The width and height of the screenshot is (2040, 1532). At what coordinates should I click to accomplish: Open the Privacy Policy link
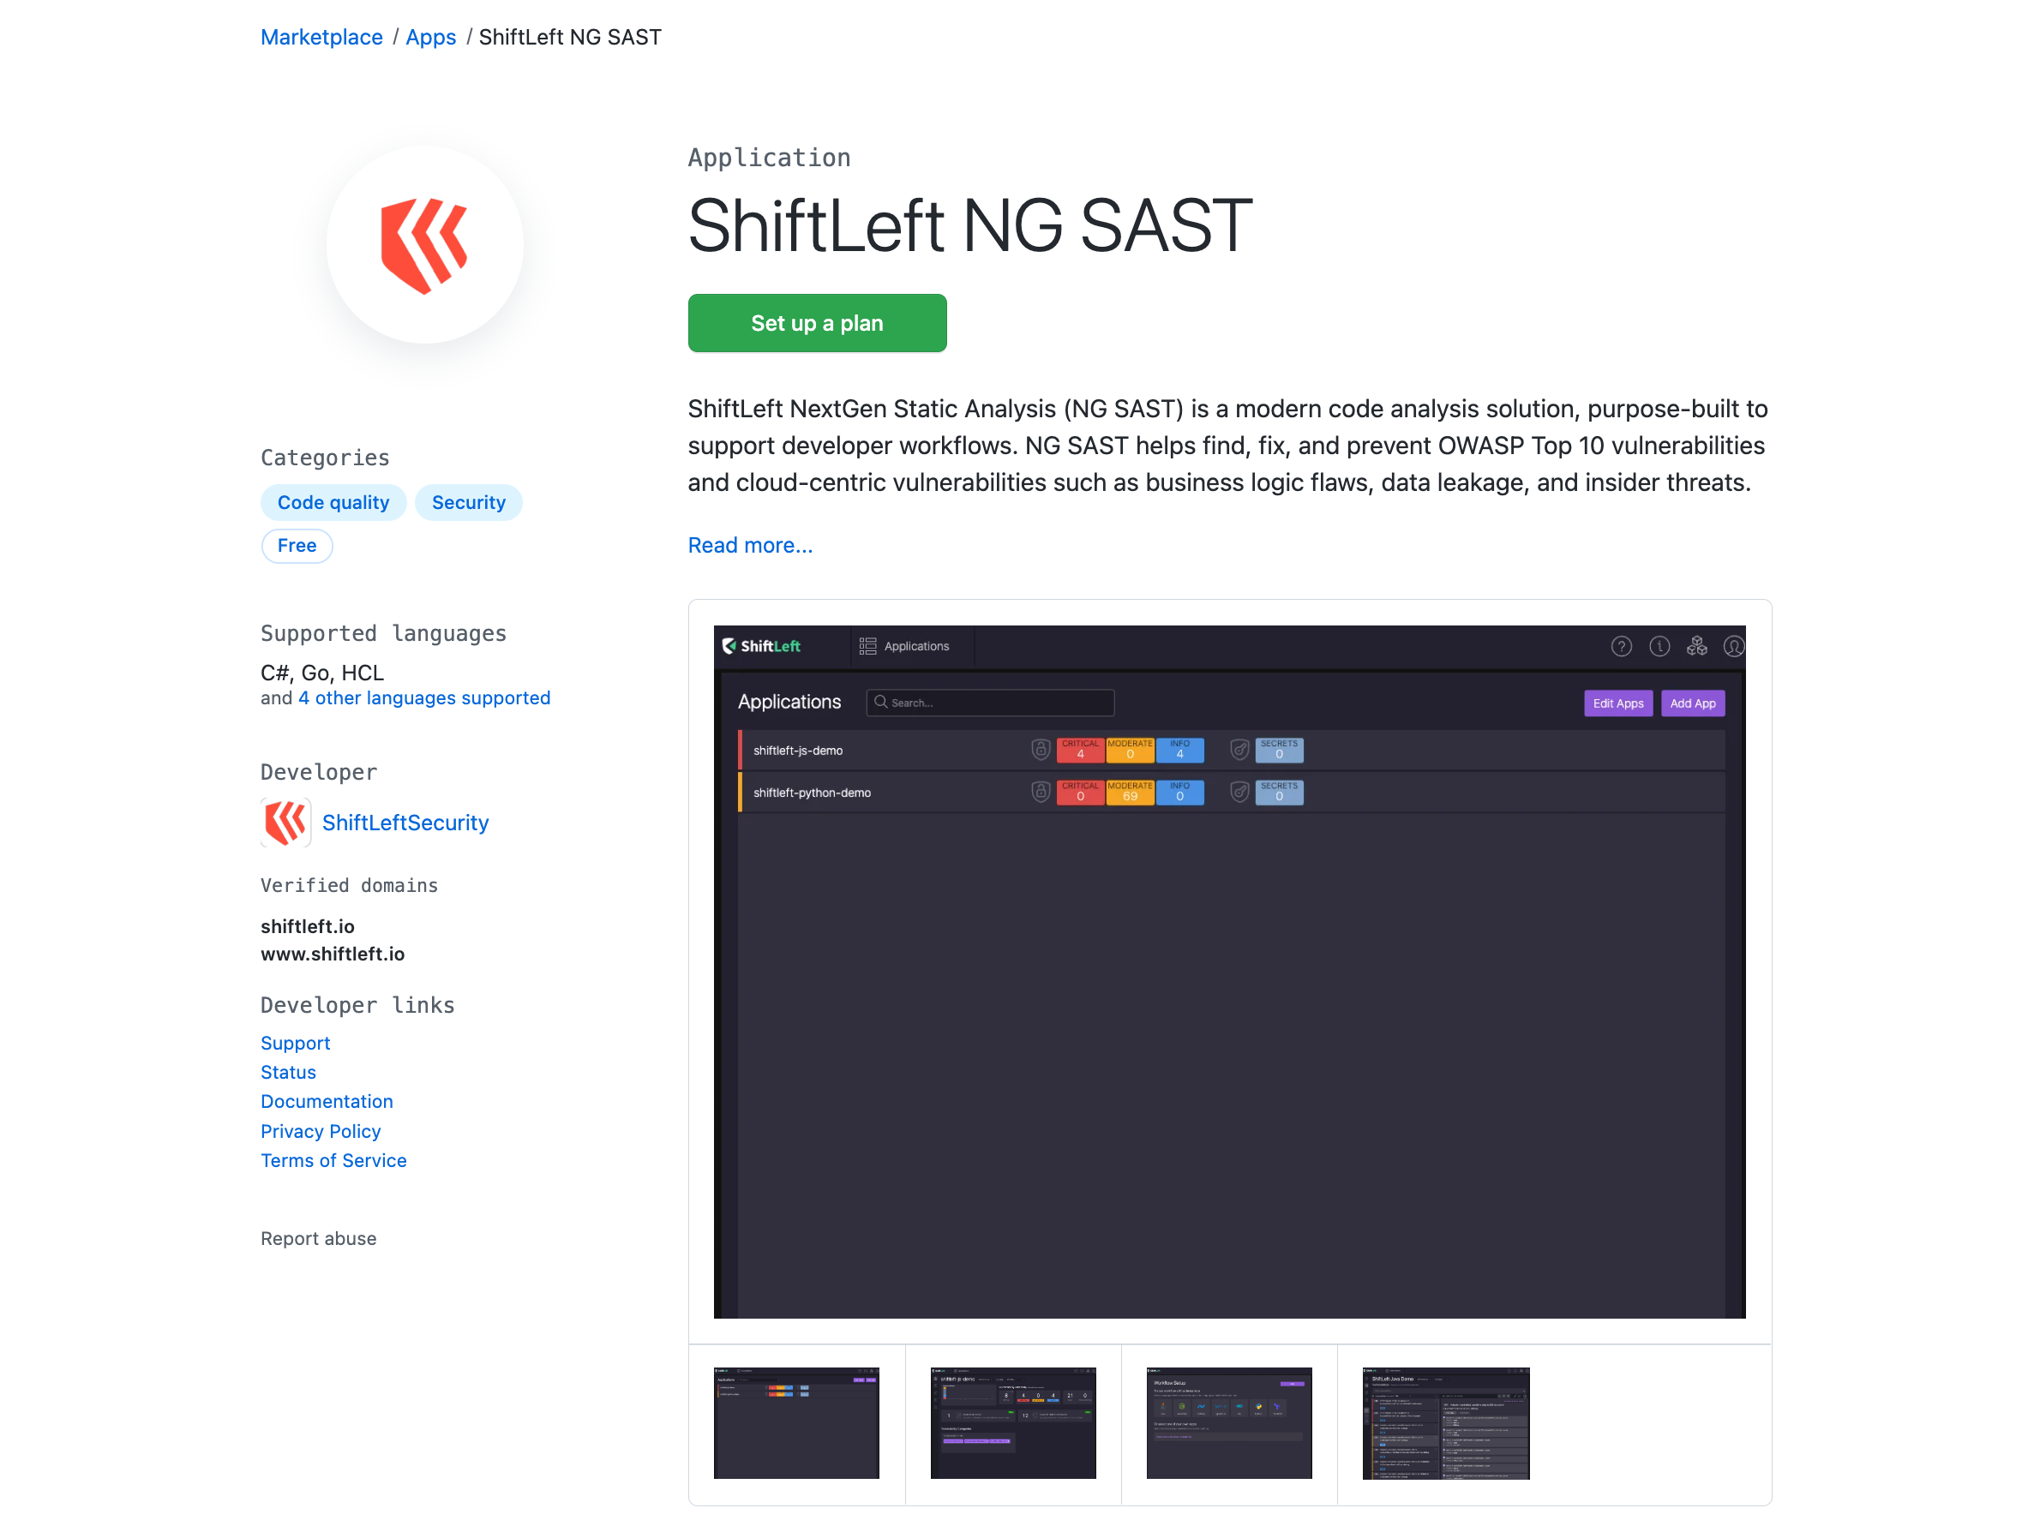321,1131
